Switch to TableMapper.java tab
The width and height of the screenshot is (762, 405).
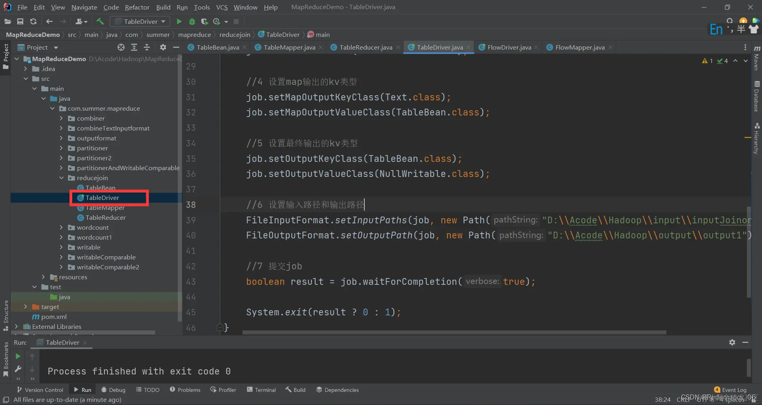[x=289, y=47]
